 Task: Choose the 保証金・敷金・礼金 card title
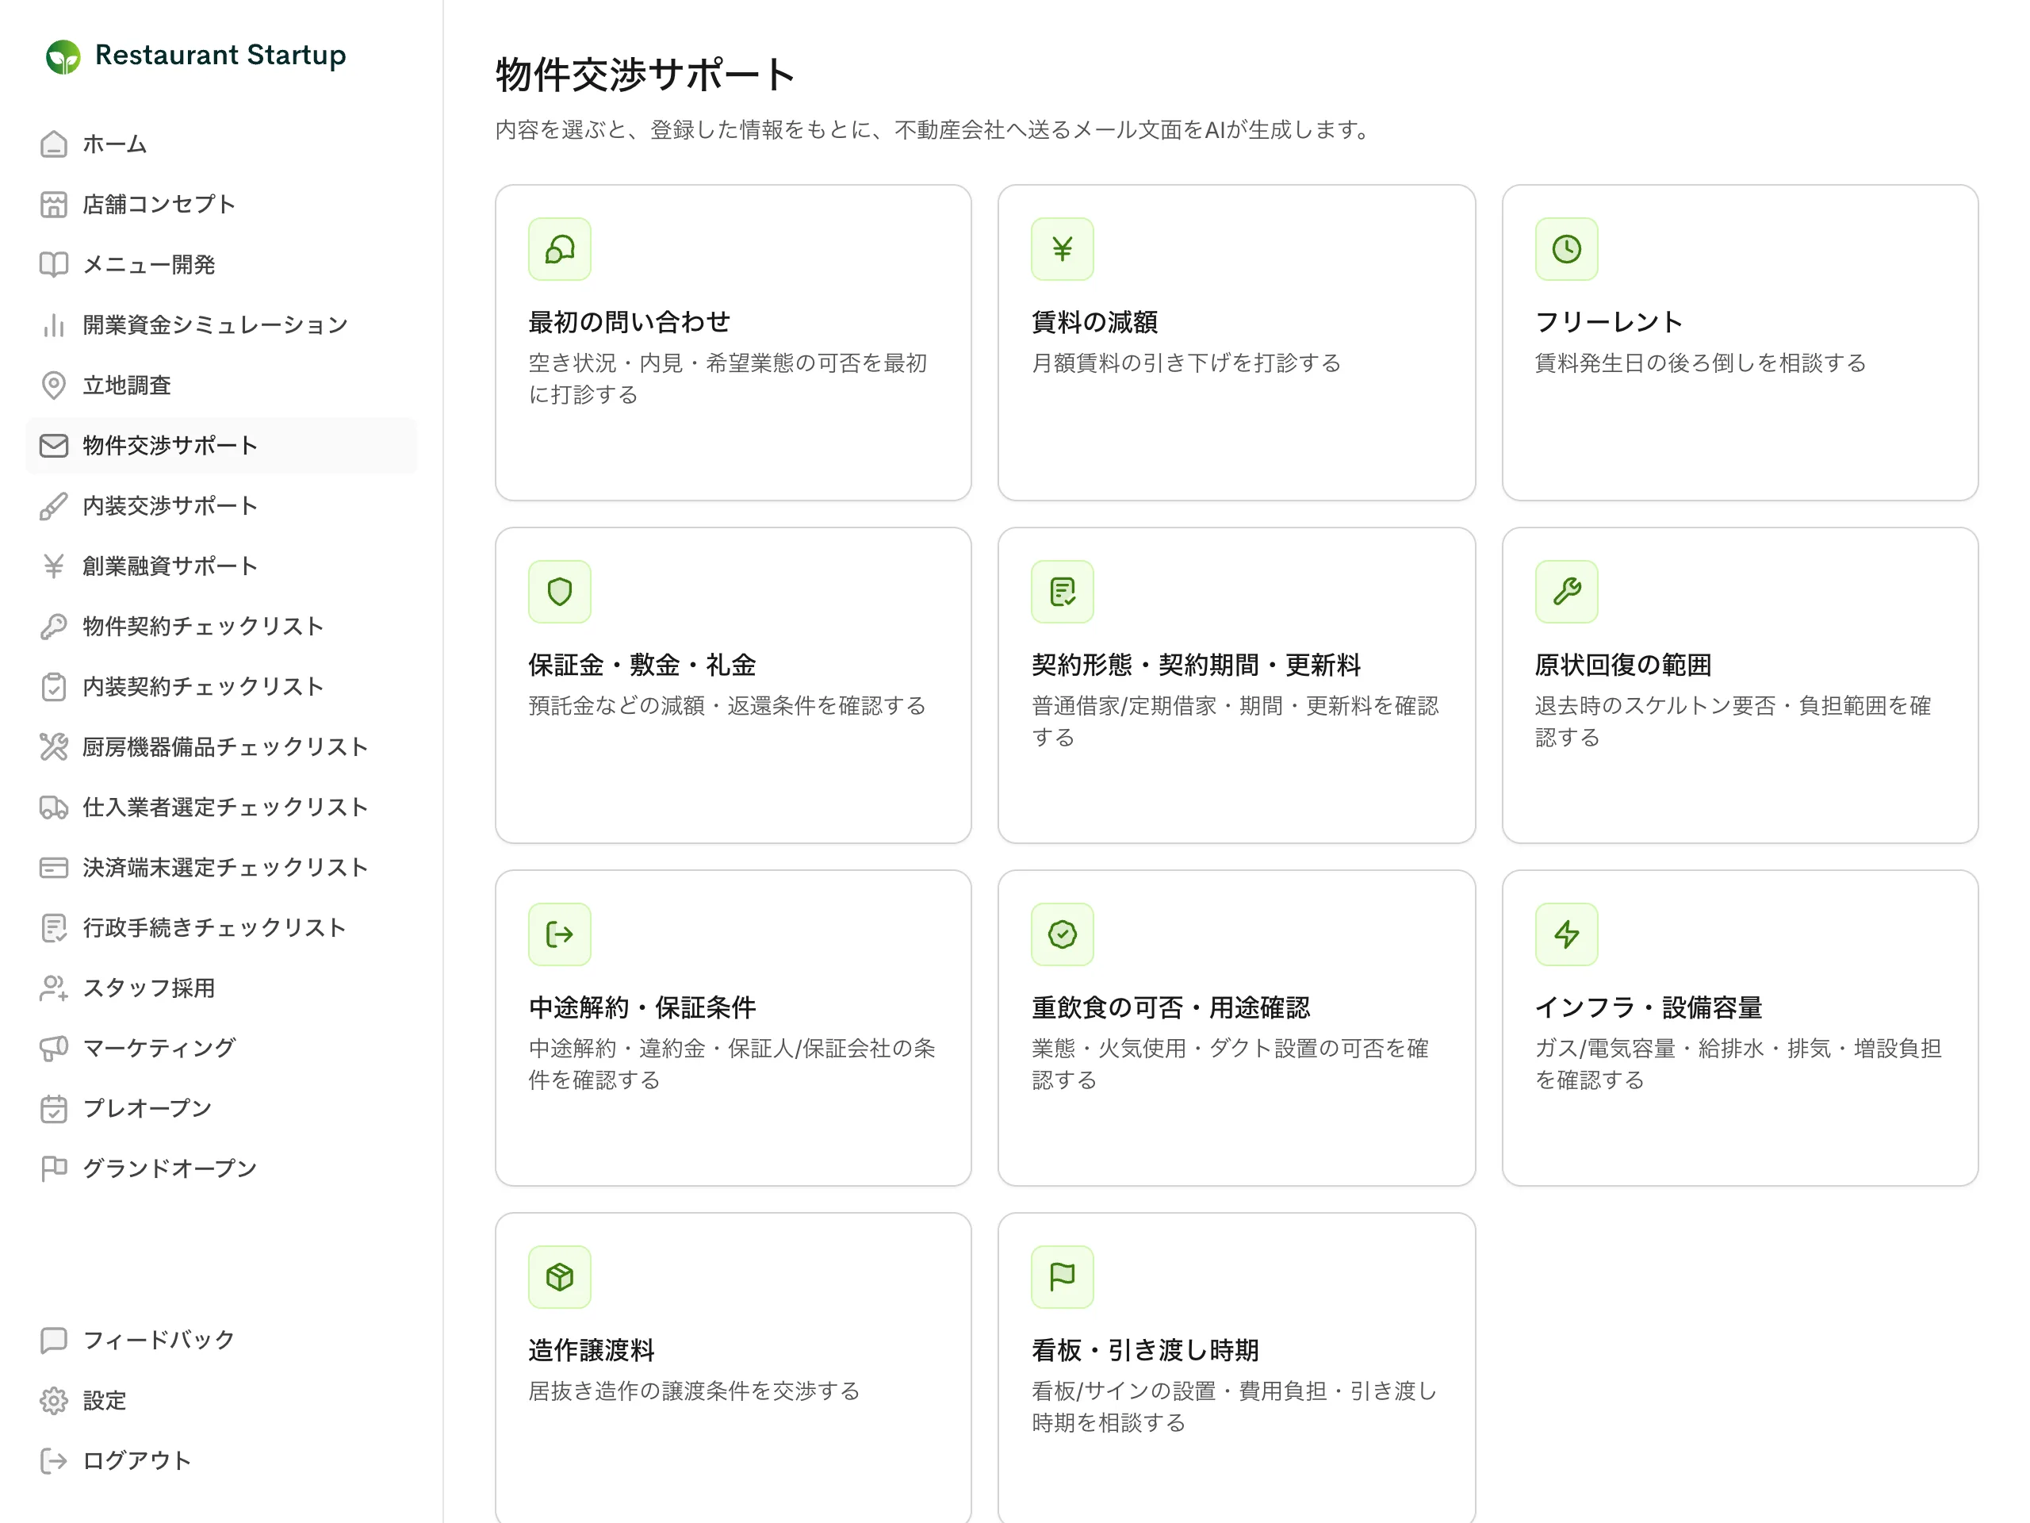point(642,665)
